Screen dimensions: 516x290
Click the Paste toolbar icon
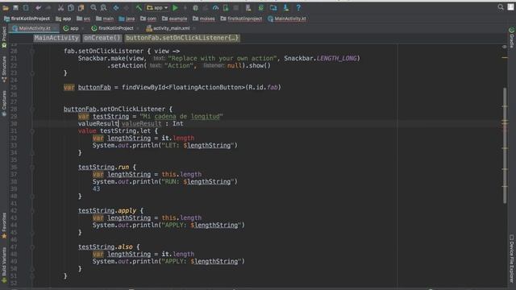coord(81,7)
